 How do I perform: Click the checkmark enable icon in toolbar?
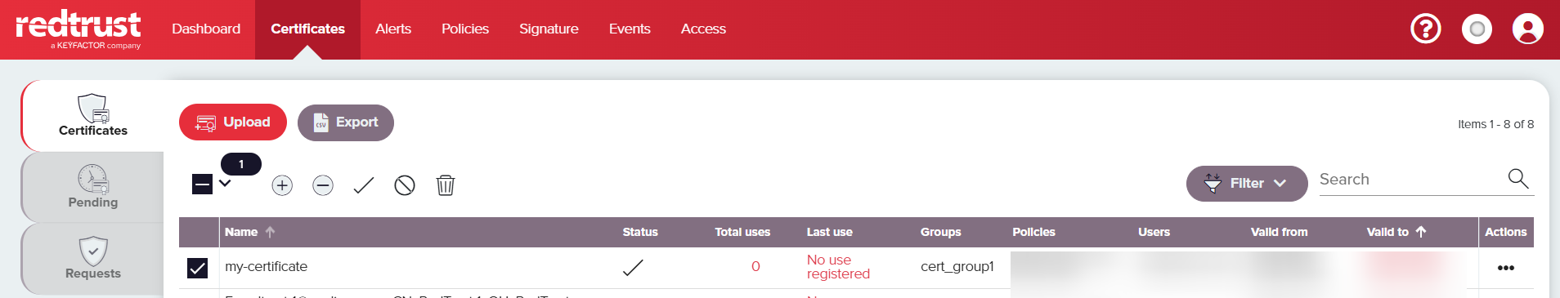364,185
